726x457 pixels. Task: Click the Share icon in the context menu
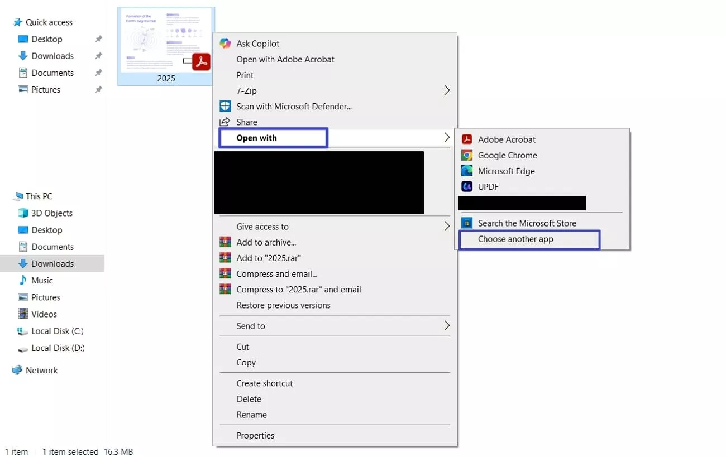[225, 122]
